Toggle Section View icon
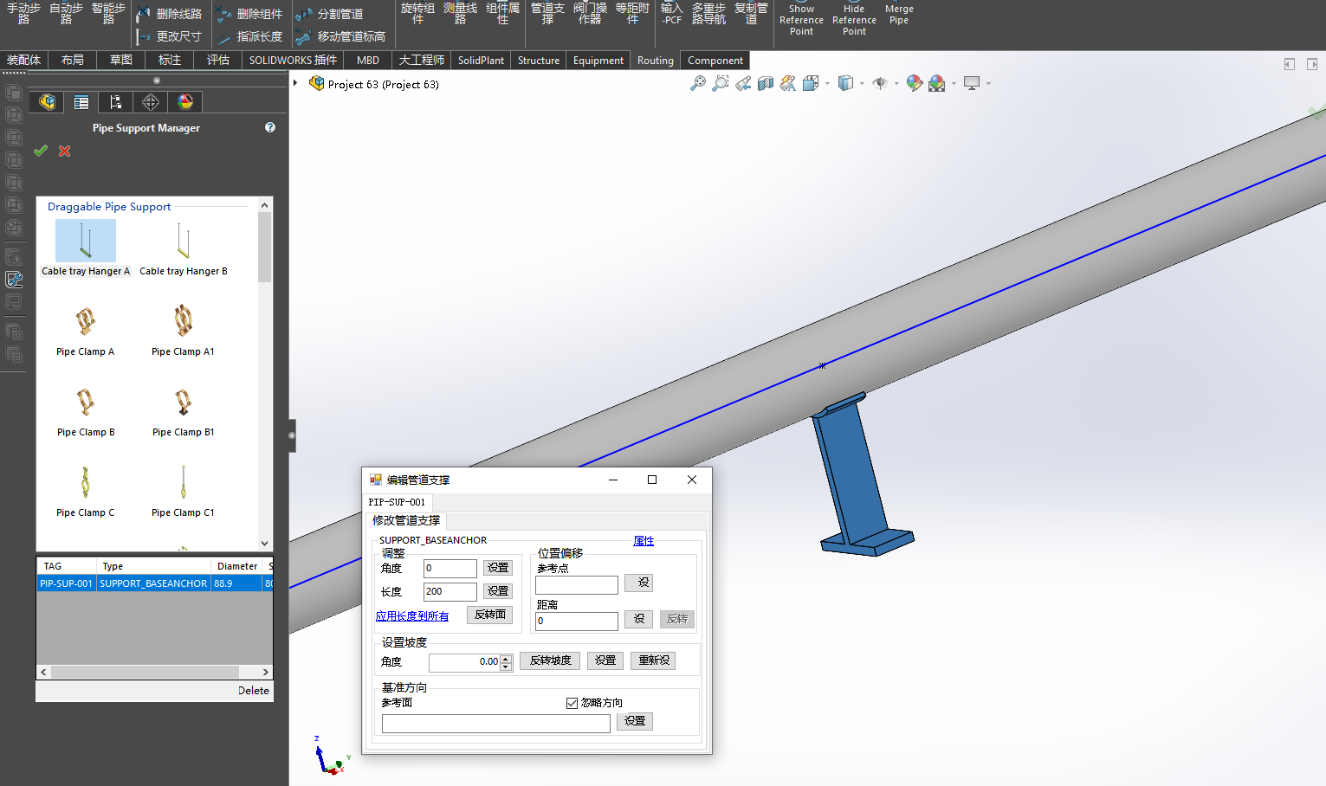Viewport: 1326px width, 786px height. coord(766,83)
